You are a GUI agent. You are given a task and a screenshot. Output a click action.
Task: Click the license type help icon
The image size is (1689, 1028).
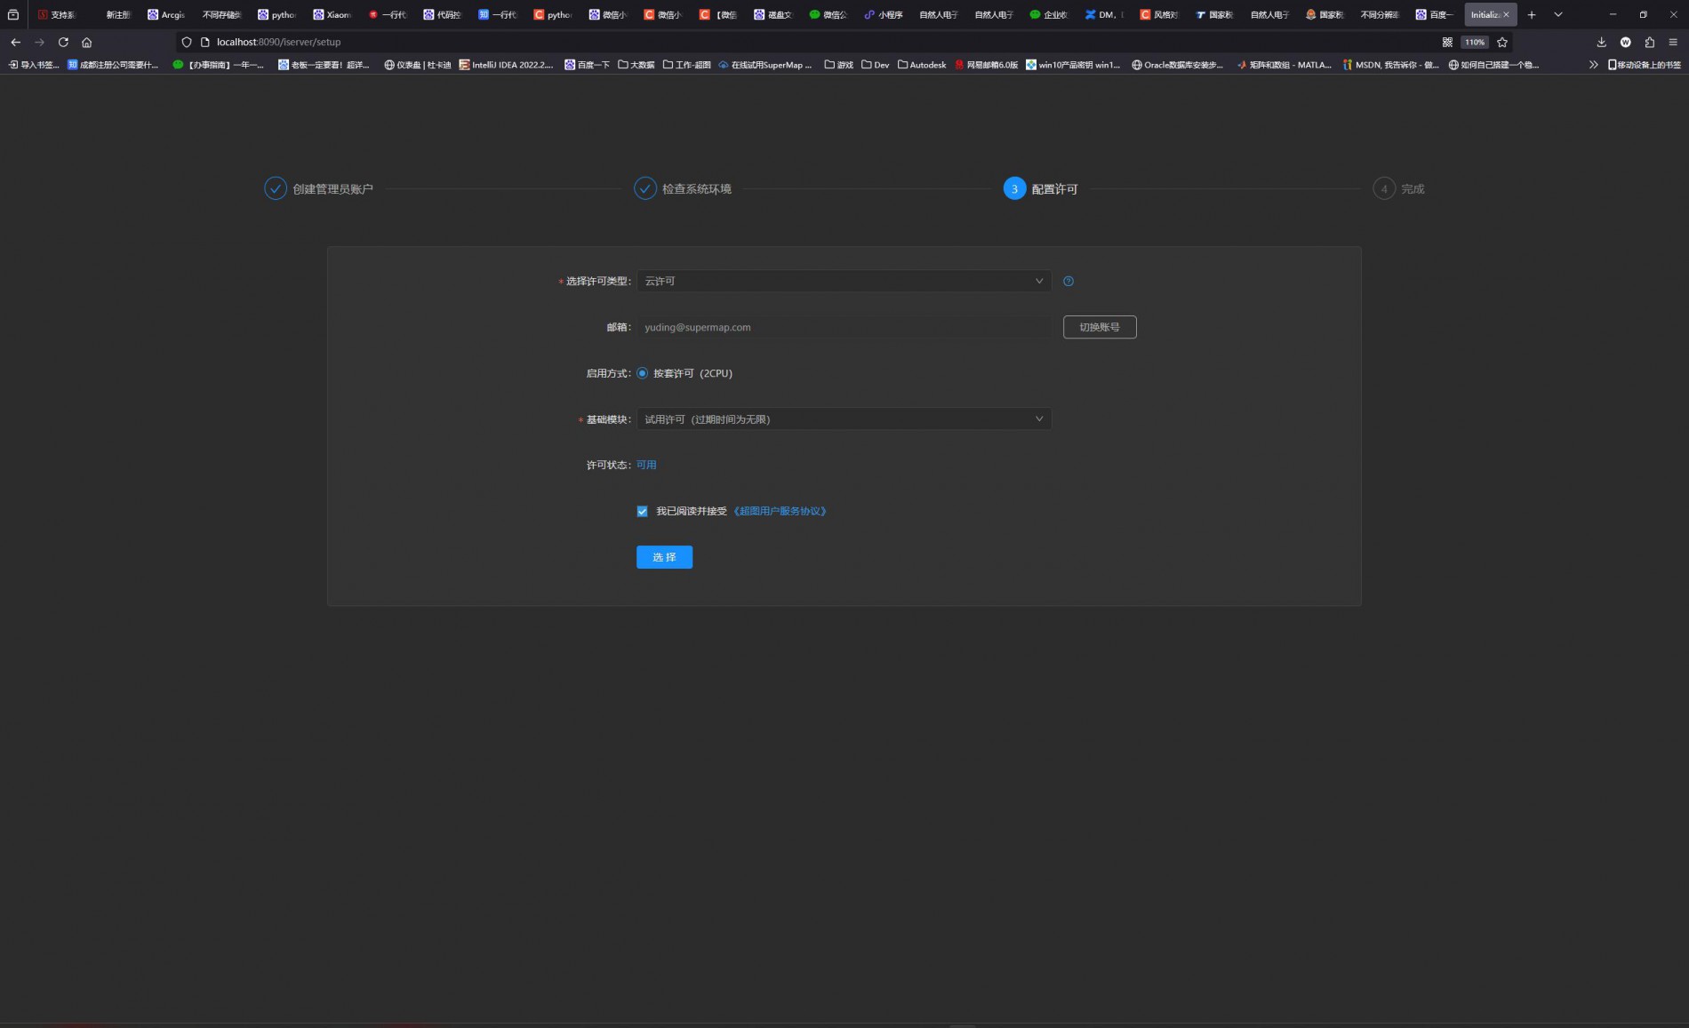coord(1069,282)
